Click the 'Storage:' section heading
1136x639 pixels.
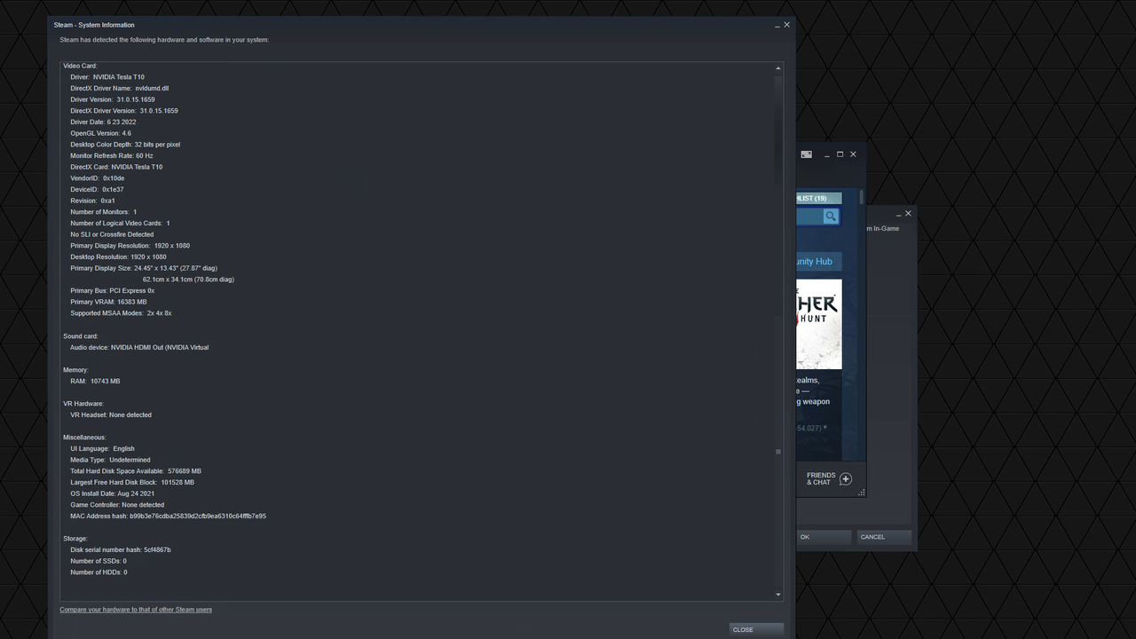[x=75, y=539]
